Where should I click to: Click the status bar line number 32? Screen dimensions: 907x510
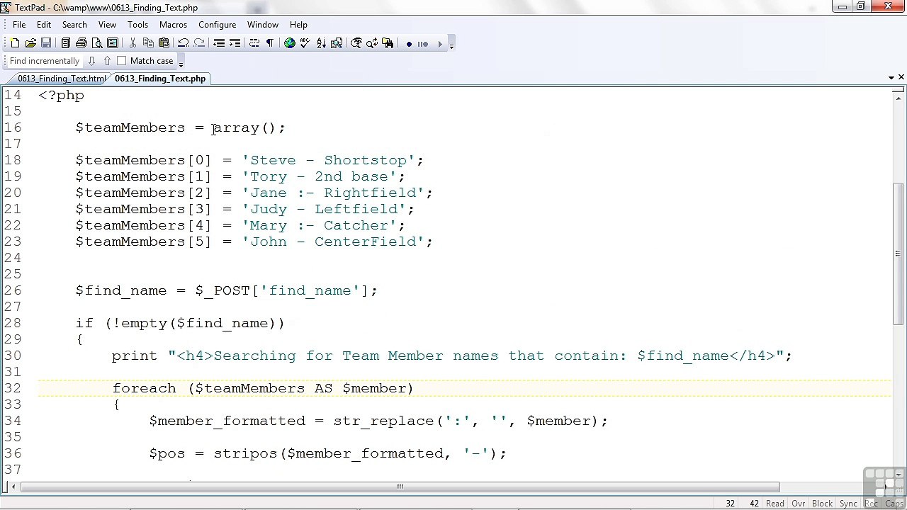coord(730,504)
